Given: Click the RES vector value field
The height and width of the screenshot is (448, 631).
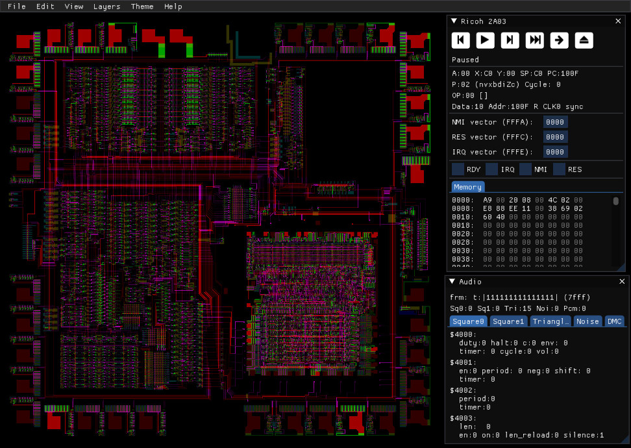Looking at the screenshot, I should point(555,137).
